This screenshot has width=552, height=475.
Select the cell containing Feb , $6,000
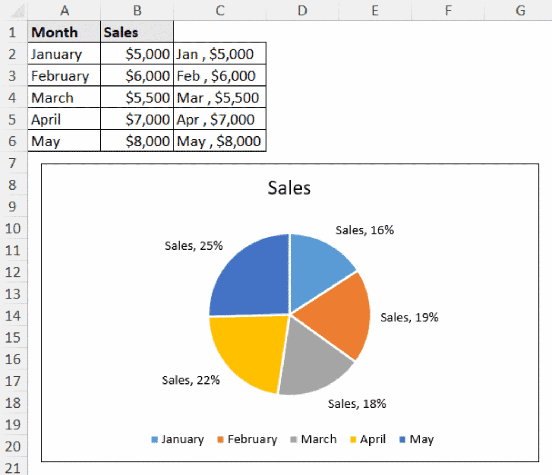coord(220,76)
